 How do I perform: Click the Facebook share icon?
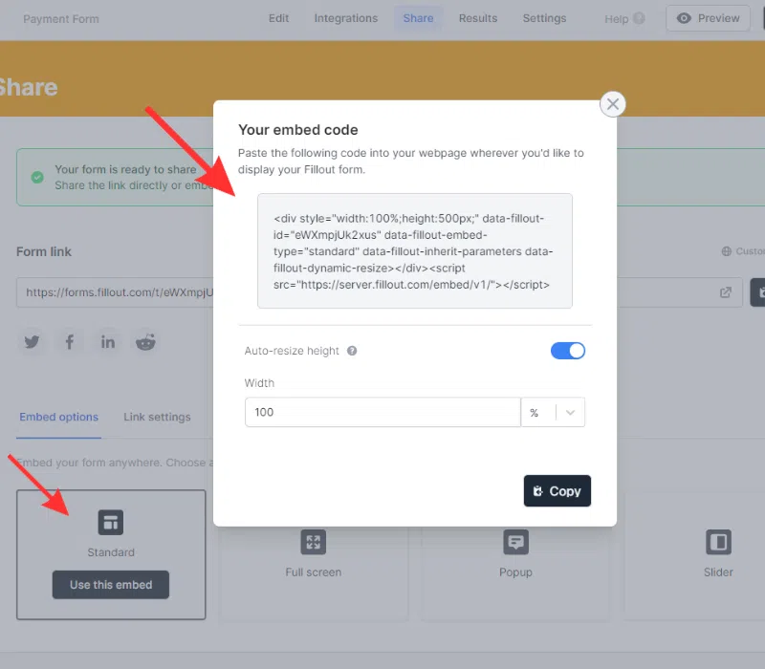click(70, 342)
